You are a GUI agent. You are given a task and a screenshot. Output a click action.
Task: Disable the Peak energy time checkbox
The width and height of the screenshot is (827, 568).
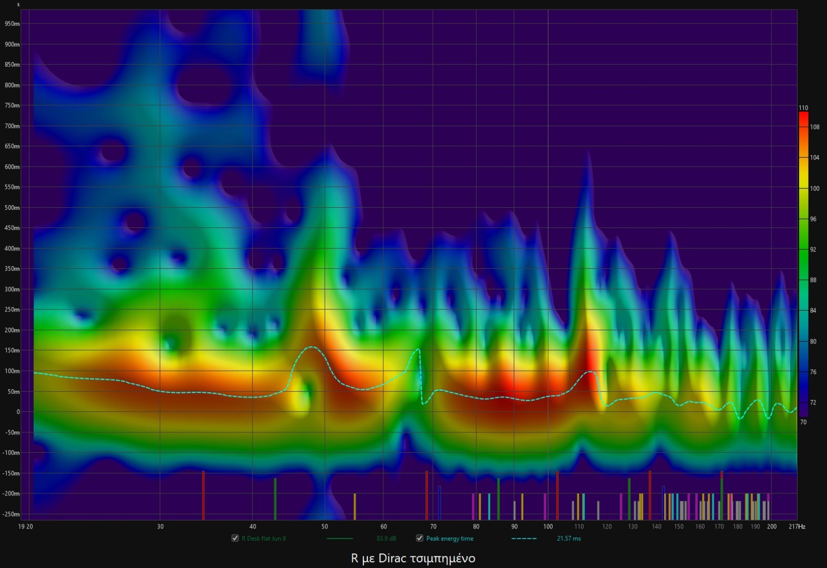click(x=420, y=538)
